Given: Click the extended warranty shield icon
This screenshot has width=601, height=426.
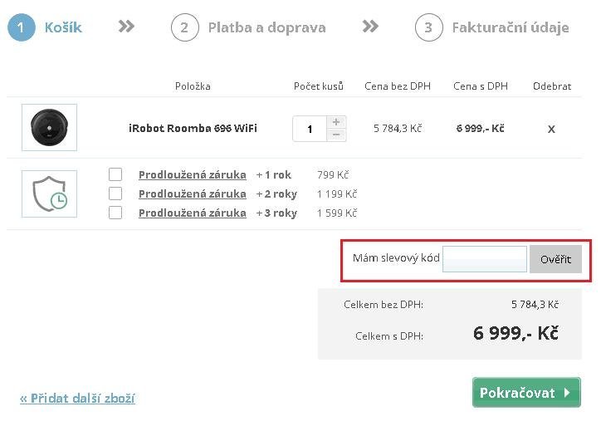Looking at the screenshot, I should pyautogui.click(x=50, y=193).
